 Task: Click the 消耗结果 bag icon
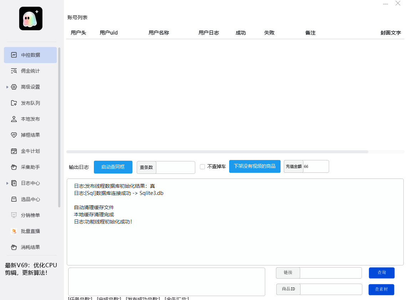point(14,247)
